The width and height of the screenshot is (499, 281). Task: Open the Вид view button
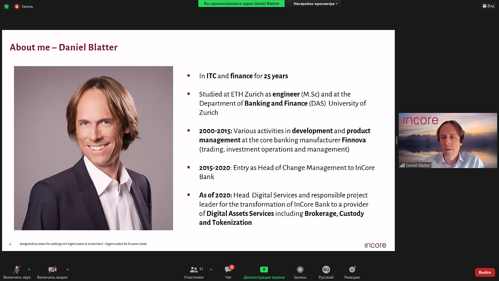click(488, 6)
